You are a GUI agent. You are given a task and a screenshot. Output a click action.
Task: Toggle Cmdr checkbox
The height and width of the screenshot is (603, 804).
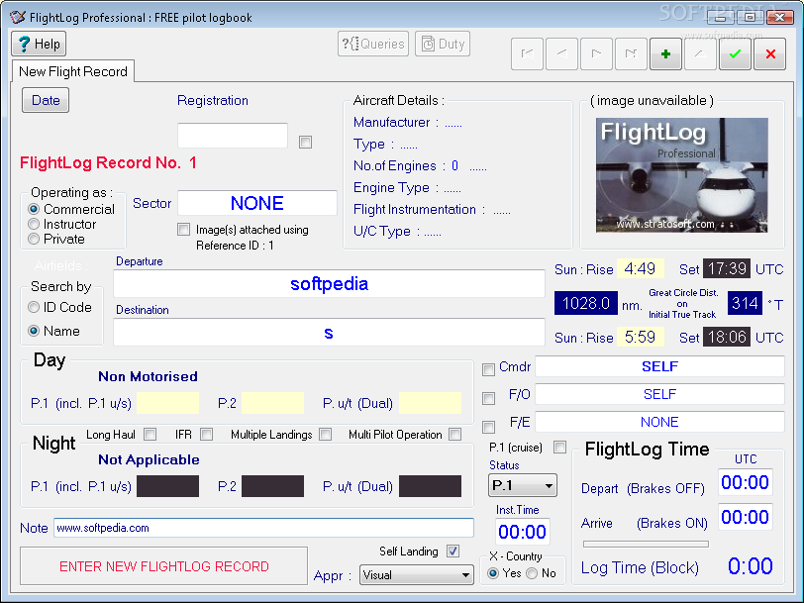[x=489, y=369]
